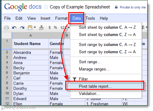153x111 pixels.
Task: Select column A header
Action: (31, 35)
